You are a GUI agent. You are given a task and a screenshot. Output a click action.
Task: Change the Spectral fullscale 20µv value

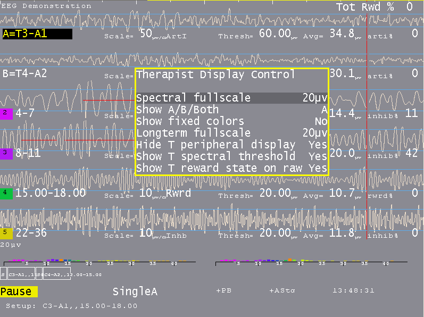(314, 98)
